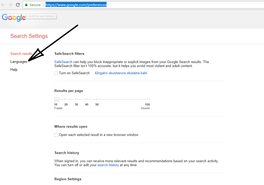Open the Languages settings section
This screenshot has height=185, width=264.
tap(19, 61)
